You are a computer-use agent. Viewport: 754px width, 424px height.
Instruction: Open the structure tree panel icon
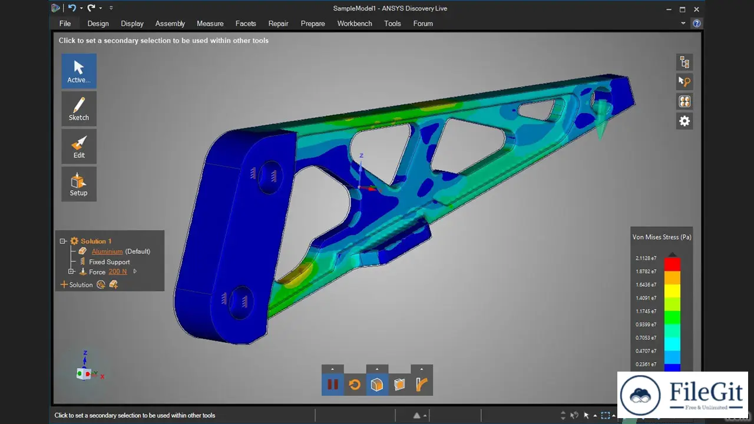click(x=684, y=62)
